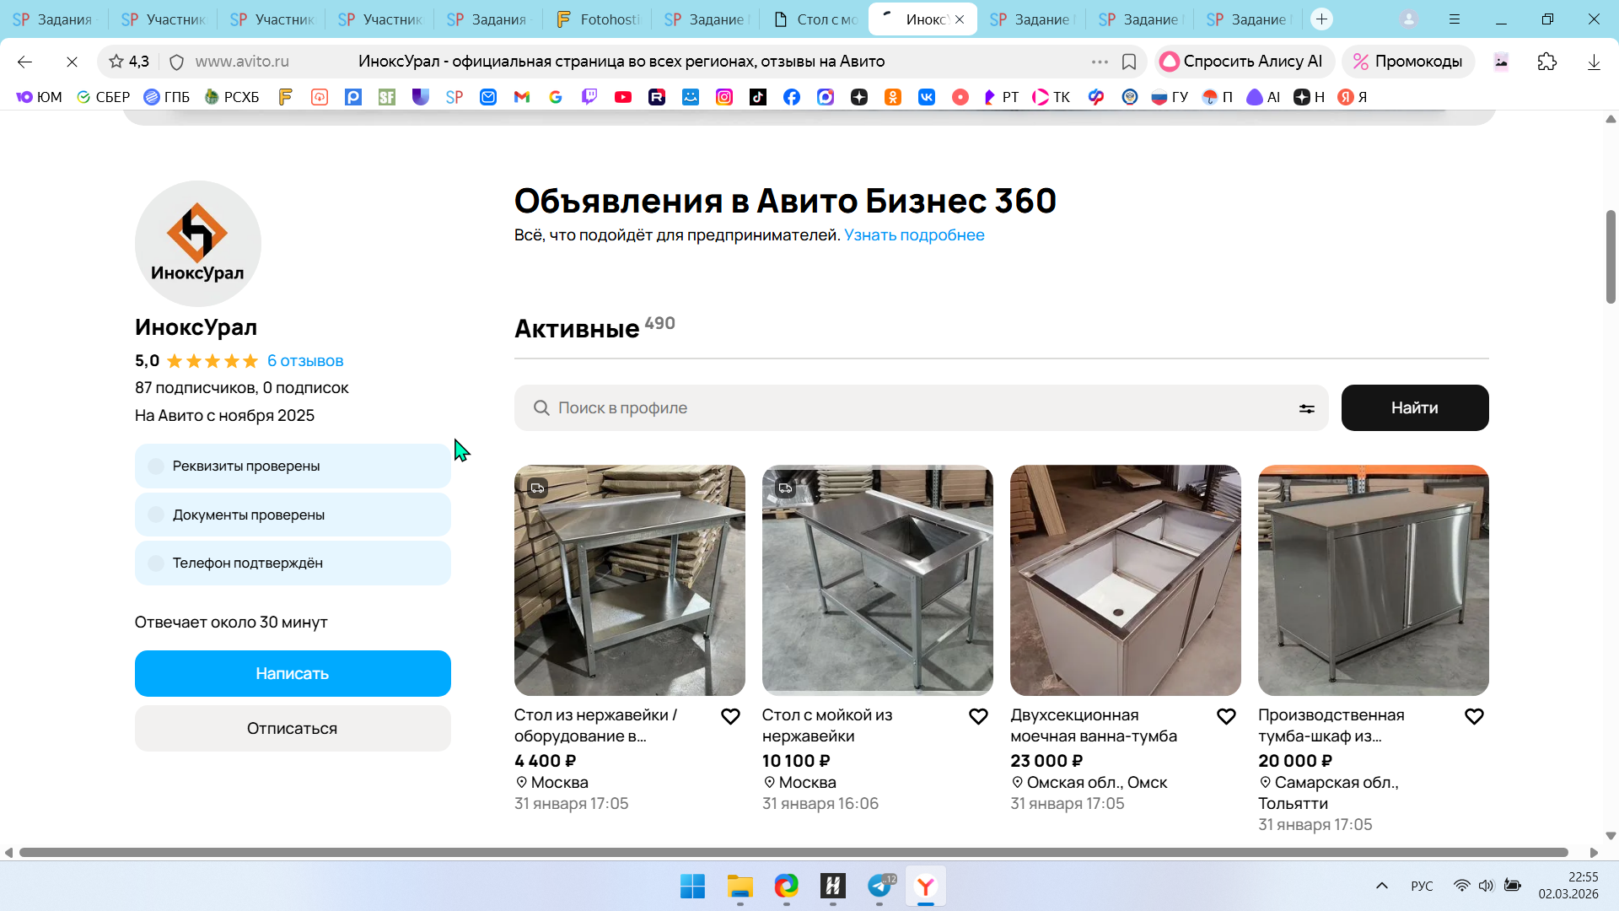This screenshot has height=911, width=1619.
Task: Open the 'Промокоды' button
Action: (1408, 62)
